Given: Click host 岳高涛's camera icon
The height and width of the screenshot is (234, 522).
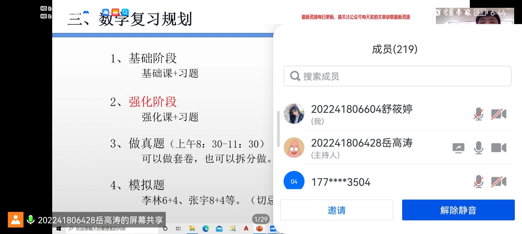Looking at the screenshot, I should pyautogui.click(x=499, y=148).
